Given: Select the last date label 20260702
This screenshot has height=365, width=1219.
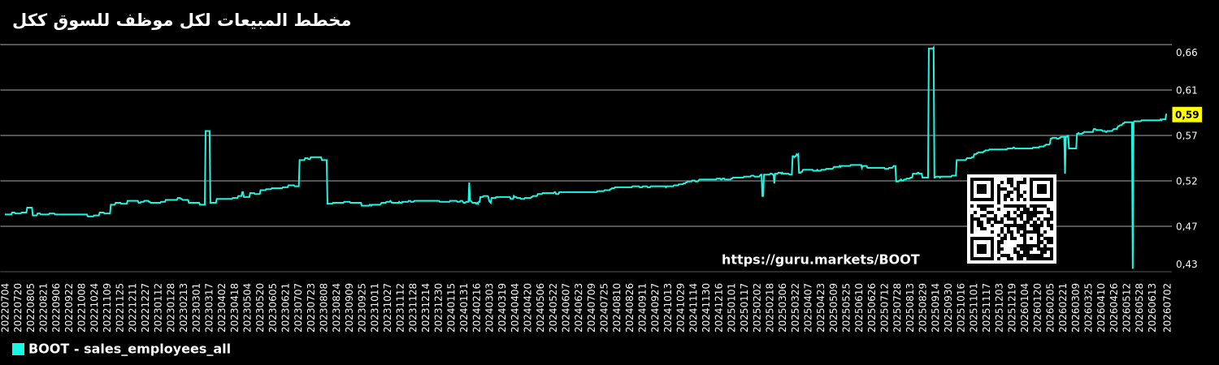Looking at the screenshot, I should (1168, 307).
